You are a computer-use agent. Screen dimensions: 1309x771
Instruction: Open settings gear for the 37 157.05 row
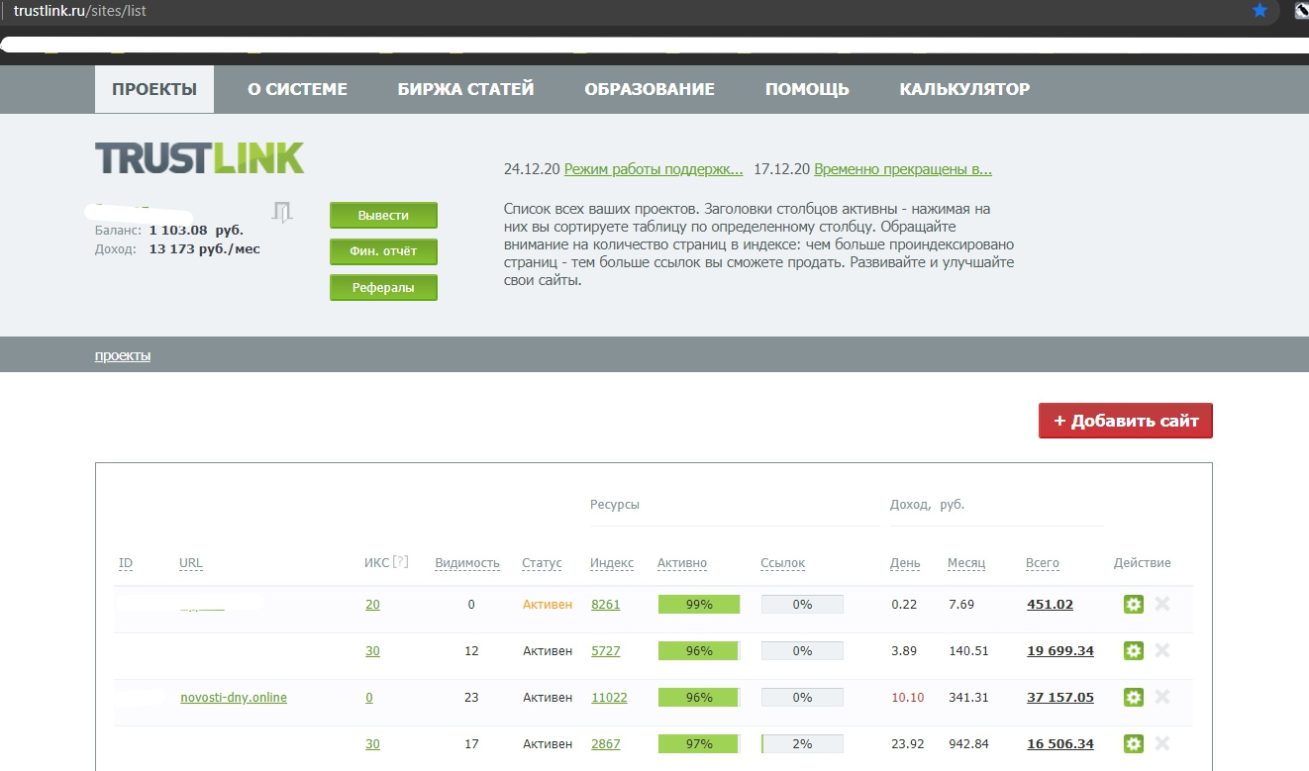[x=1134, y=697]
